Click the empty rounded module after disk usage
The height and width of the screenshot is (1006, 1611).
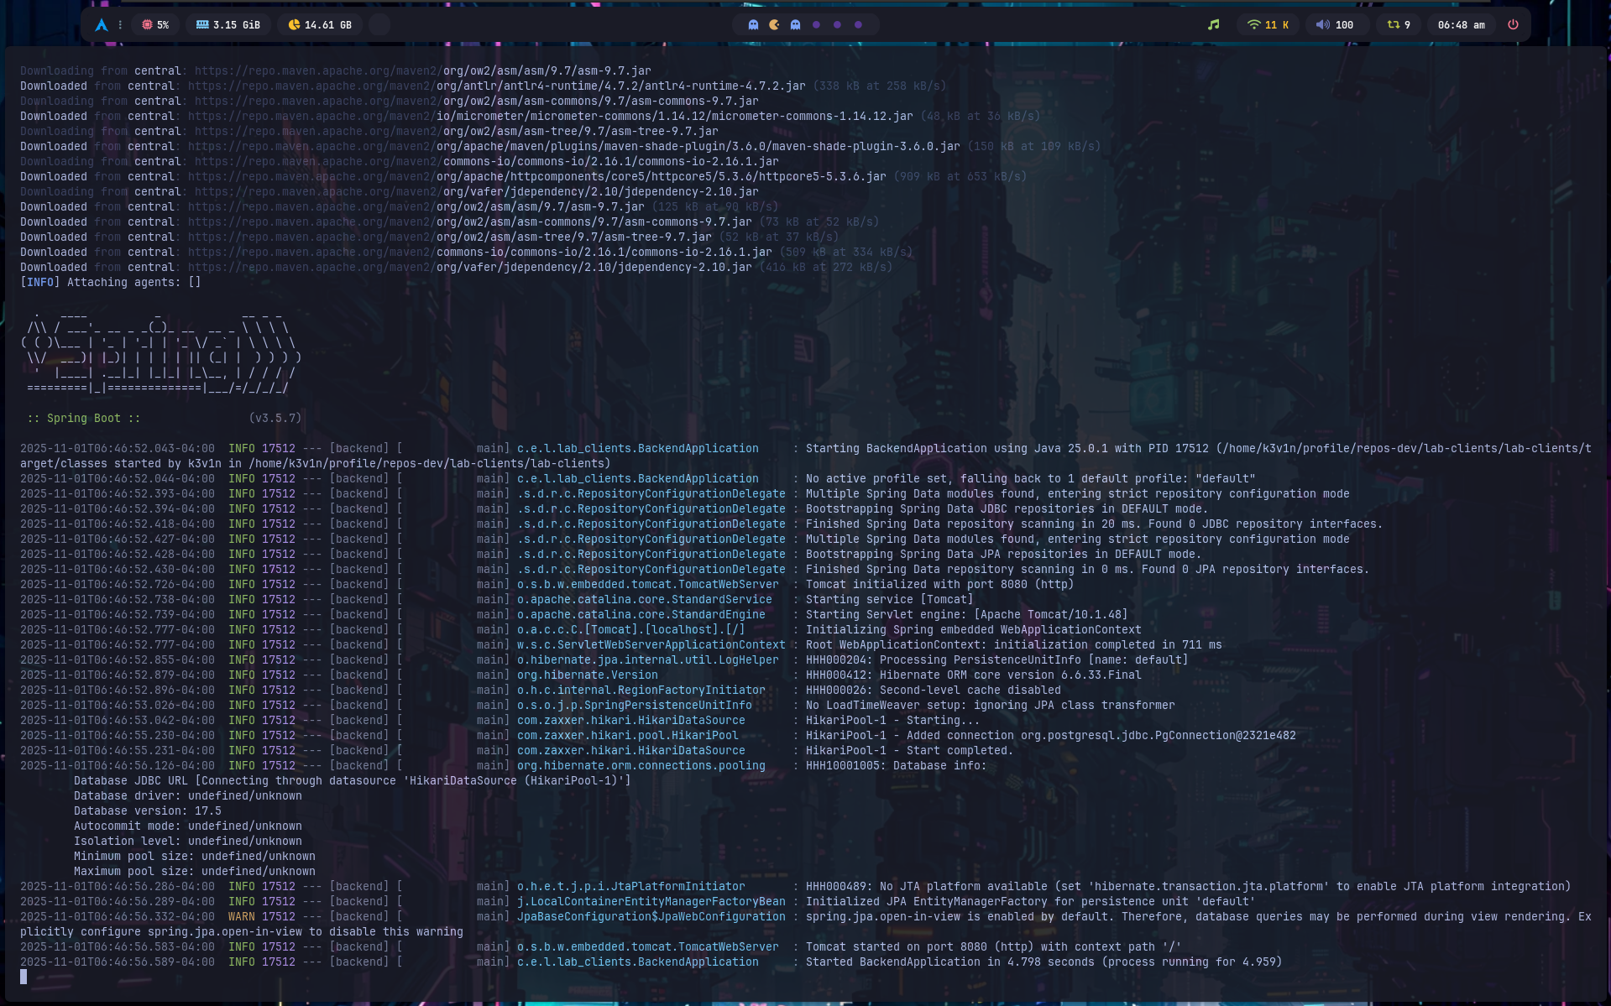click(379, 25)
